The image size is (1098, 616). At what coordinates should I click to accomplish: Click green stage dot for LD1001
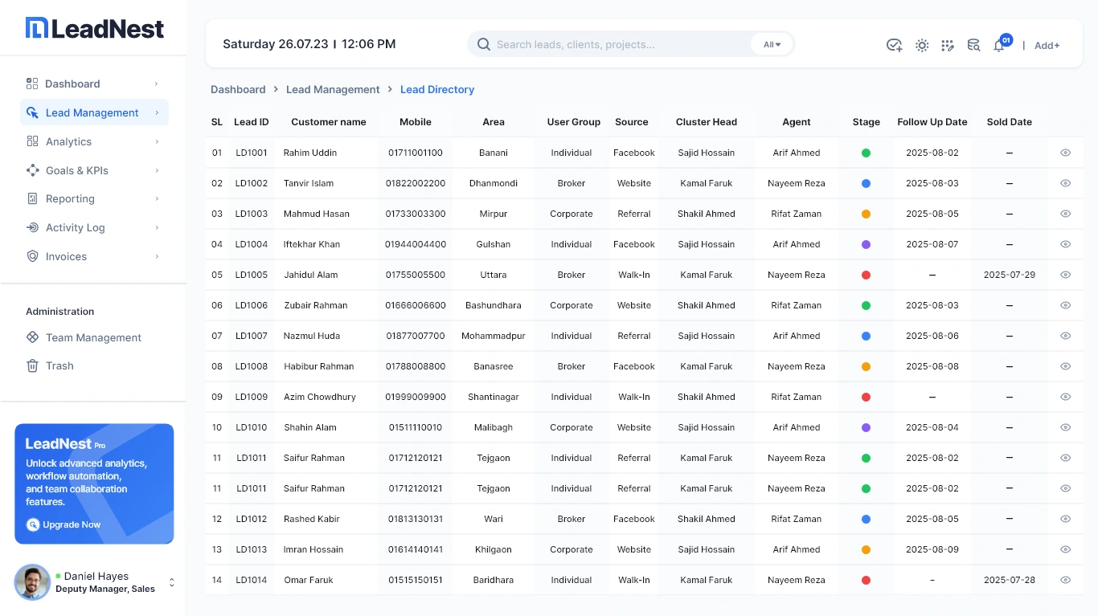866,153
